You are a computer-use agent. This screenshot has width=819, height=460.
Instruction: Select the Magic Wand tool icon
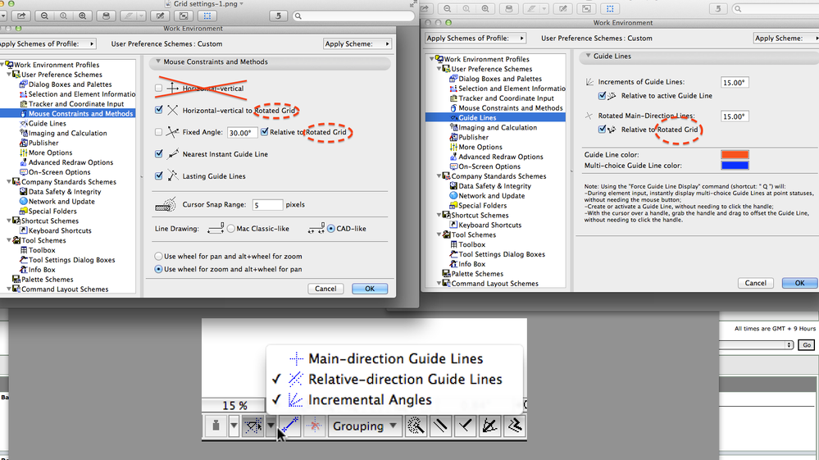[x=416, y=426]
